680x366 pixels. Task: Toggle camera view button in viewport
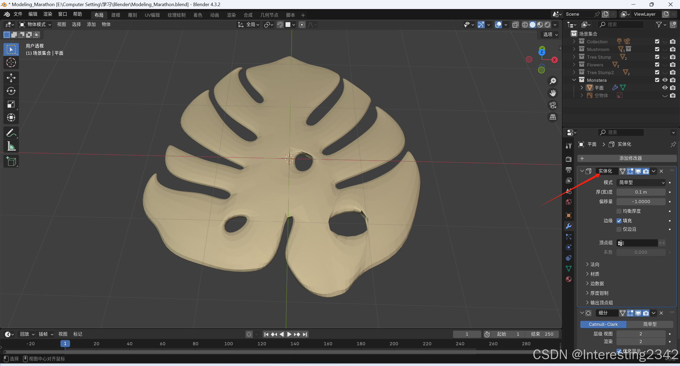553,105
